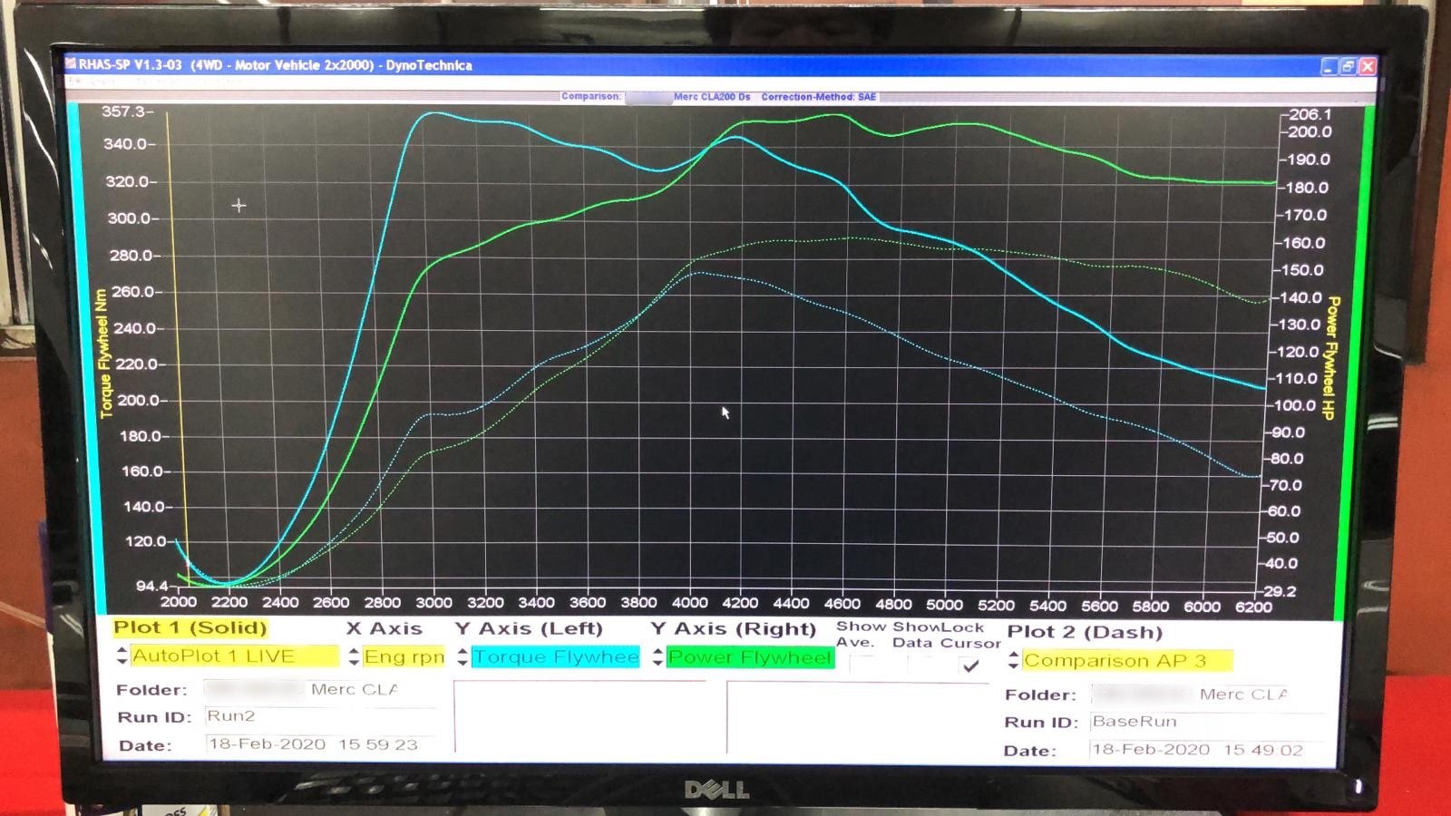The image size is (1451, 816).
Task: Click the 4200 rpm tick label
Action: coord(740,603)
